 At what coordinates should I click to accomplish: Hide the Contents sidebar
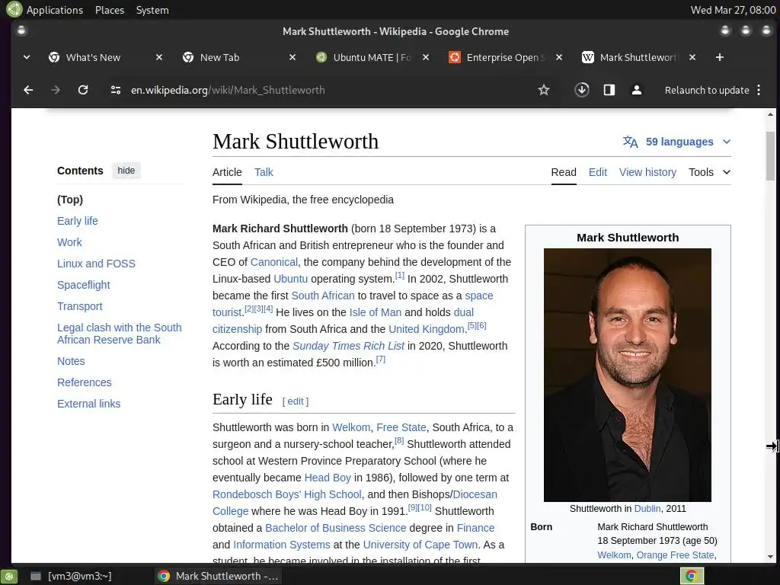tap(126, 171)
